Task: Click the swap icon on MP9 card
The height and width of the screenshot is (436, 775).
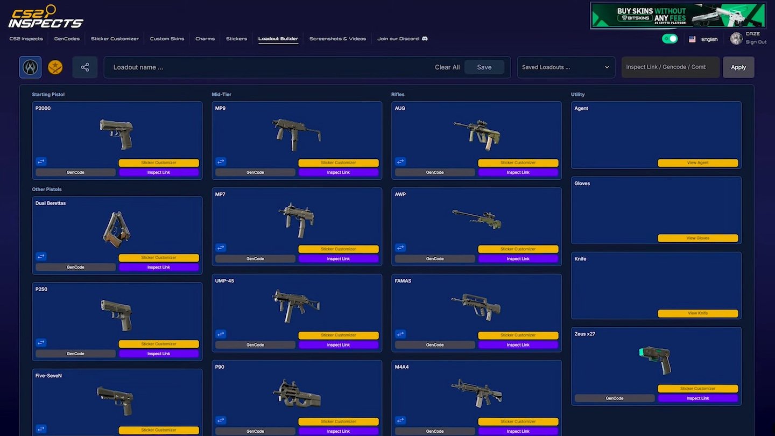Action: [x=221, y=161]
